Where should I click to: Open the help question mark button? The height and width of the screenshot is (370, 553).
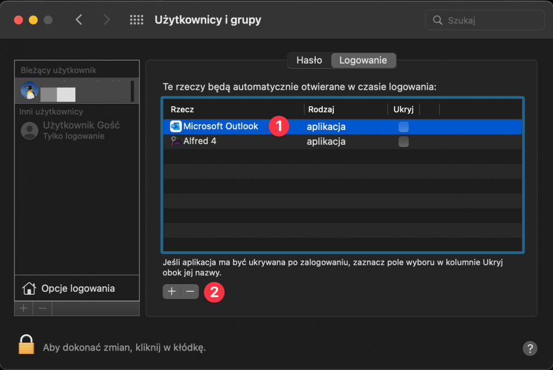529,348
